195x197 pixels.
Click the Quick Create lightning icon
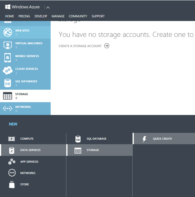(x=144, y=139)
